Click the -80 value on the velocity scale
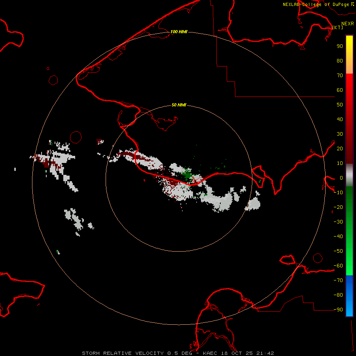Viewport: 356px width, 356px height. coord(338,295)
